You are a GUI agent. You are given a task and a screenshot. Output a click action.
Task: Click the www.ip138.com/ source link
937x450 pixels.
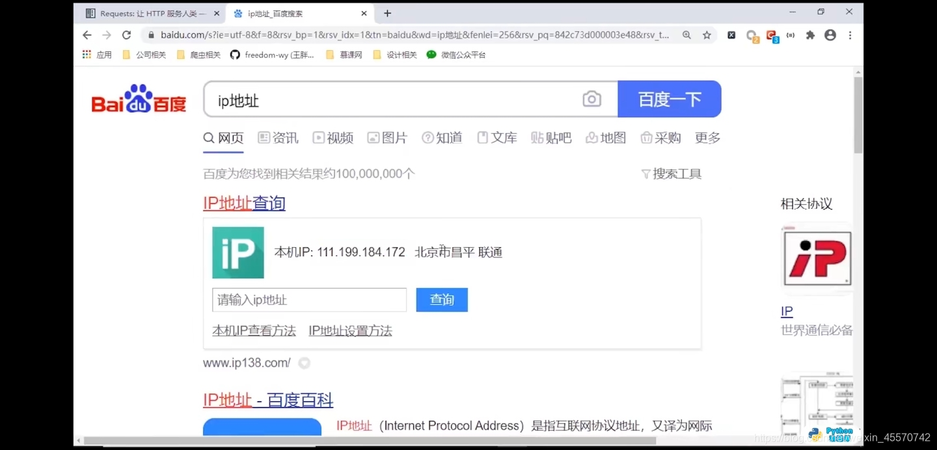[x=247, y=363]
